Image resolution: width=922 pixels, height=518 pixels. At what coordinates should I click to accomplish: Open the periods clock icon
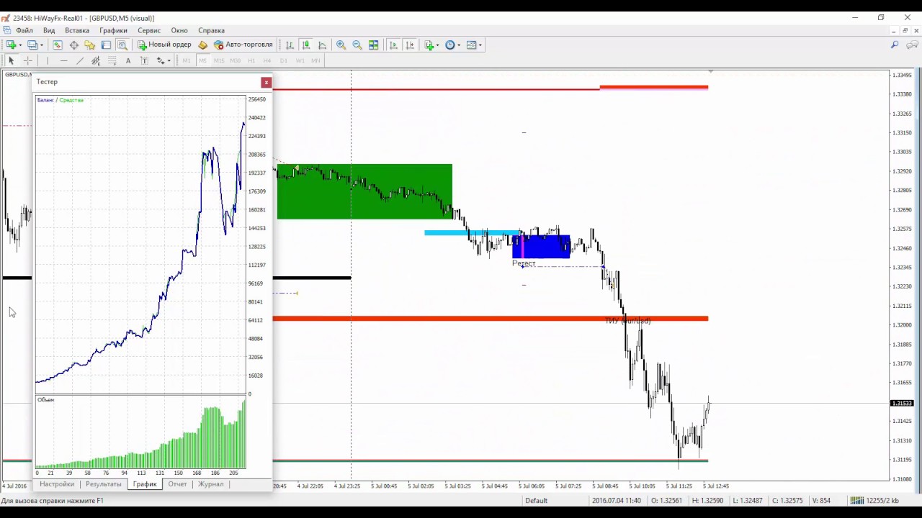click(450, 45)
